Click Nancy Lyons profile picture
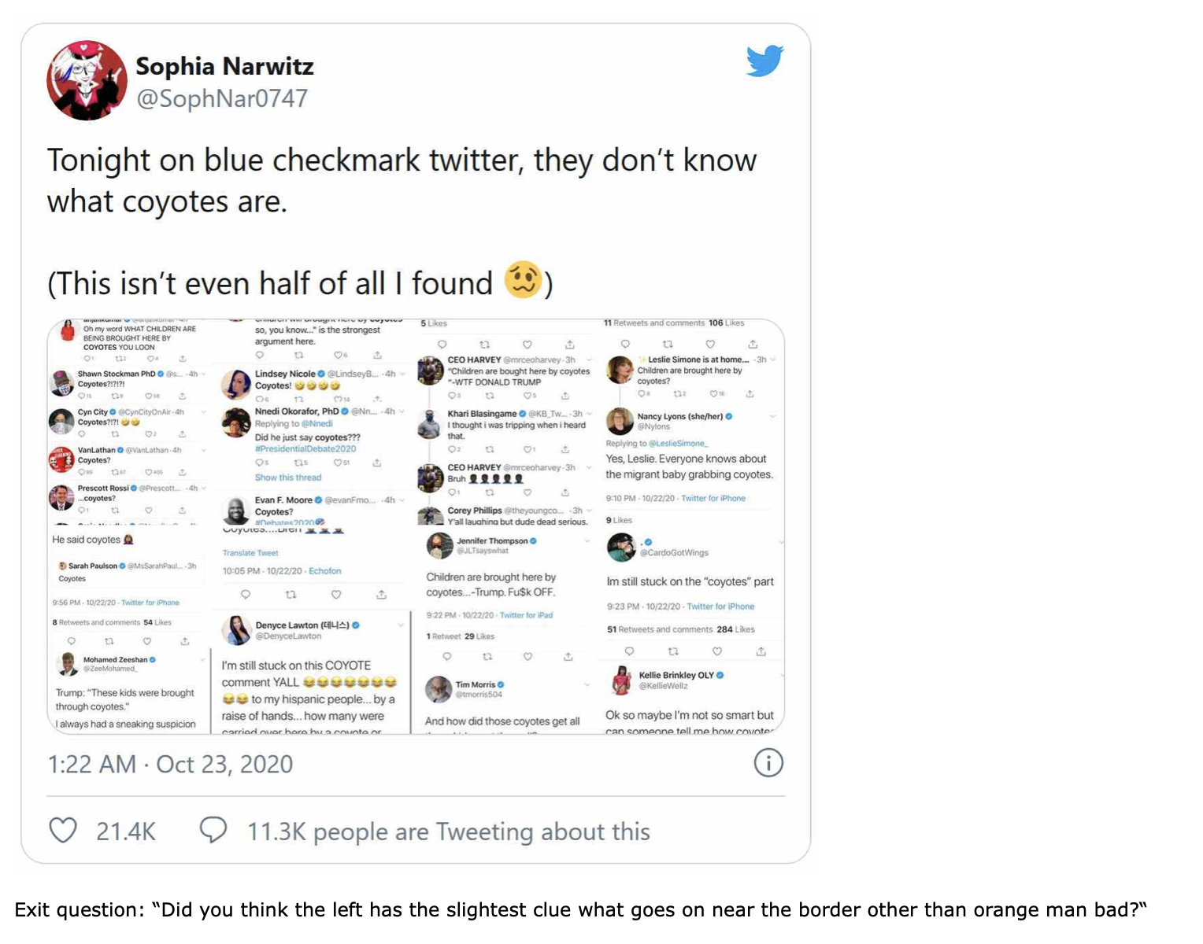 [620, 421]
